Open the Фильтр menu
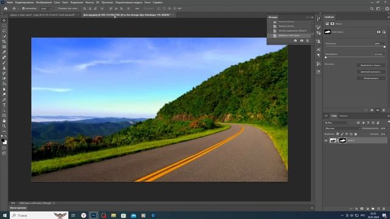This screenshot has height=219, width=390. tap(90, 2)
